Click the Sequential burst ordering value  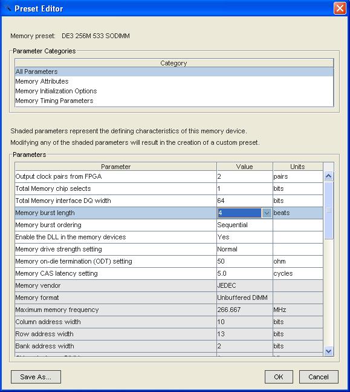[x=245, y=225]
